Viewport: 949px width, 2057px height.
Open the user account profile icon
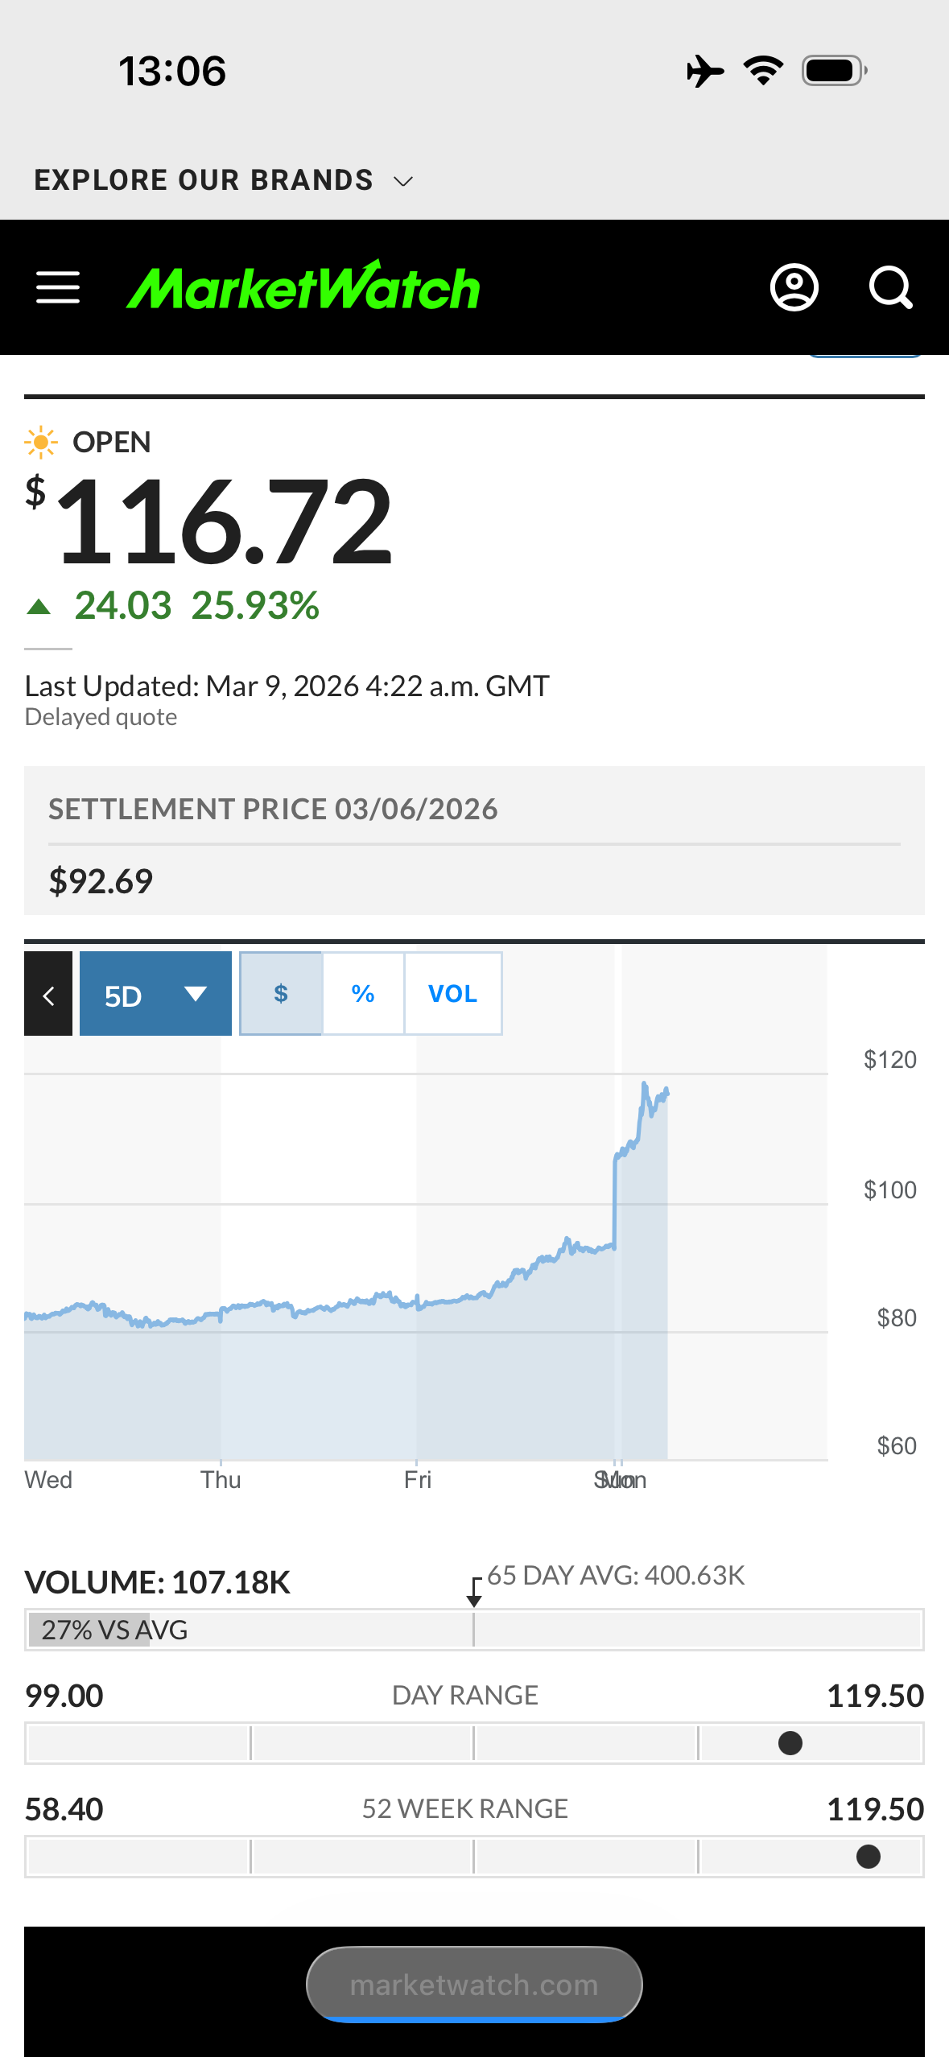[794, 287]
